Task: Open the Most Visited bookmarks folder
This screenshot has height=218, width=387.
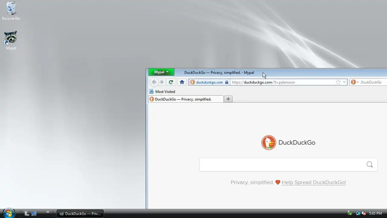Action: click(x=162, y=91)
